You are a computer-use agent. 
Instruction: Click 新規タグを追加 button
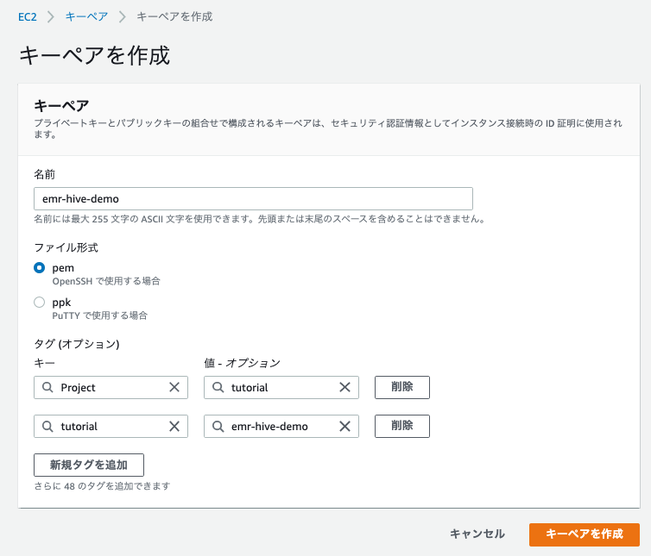(x=89, y=465)
